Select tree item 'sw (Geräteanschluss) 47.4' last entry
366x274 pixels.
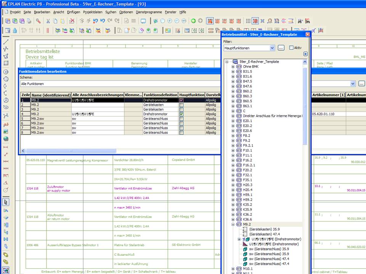click(x=269, y=264)
